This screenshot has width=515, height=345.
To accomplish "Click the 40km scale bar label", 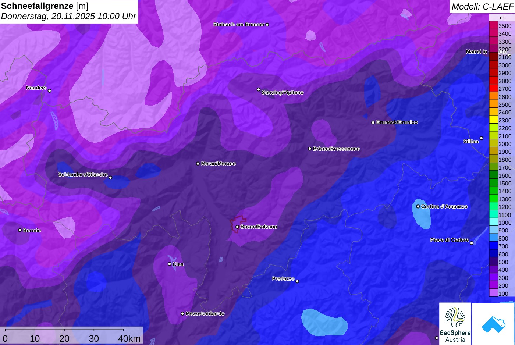I will (129, 339).
